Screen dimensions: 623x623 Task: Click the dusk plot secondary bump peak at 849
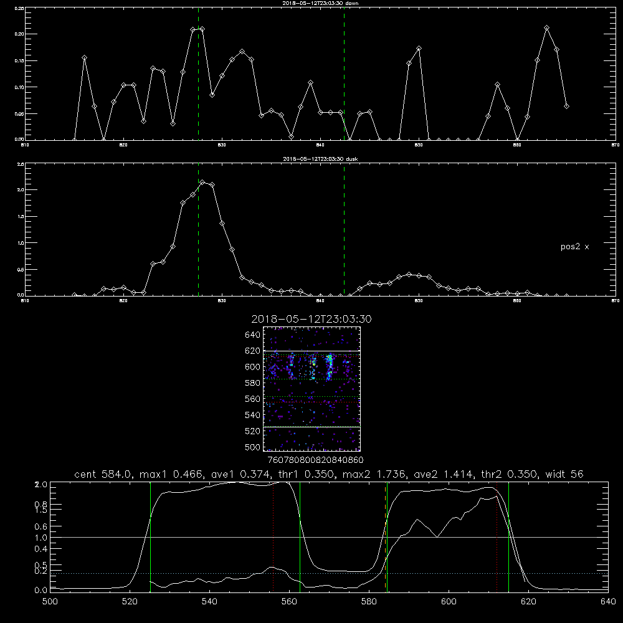coord(409,275)
